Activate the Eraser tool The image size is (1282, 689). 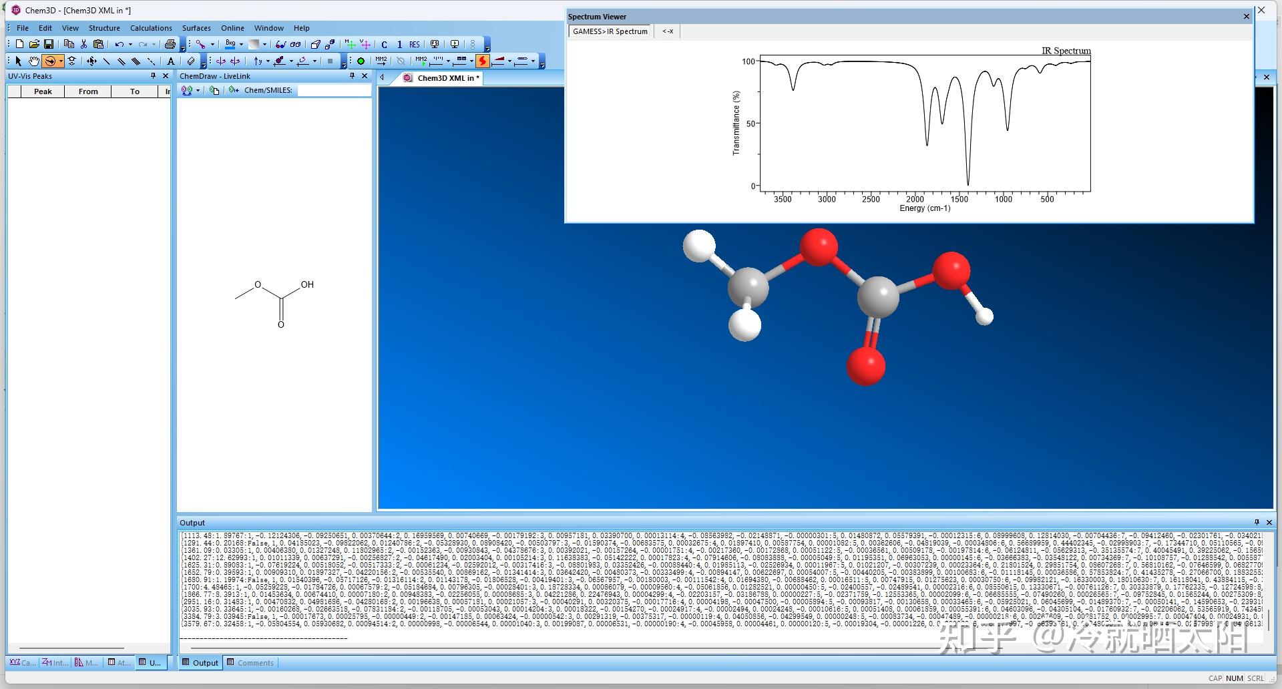pos(191,61)
